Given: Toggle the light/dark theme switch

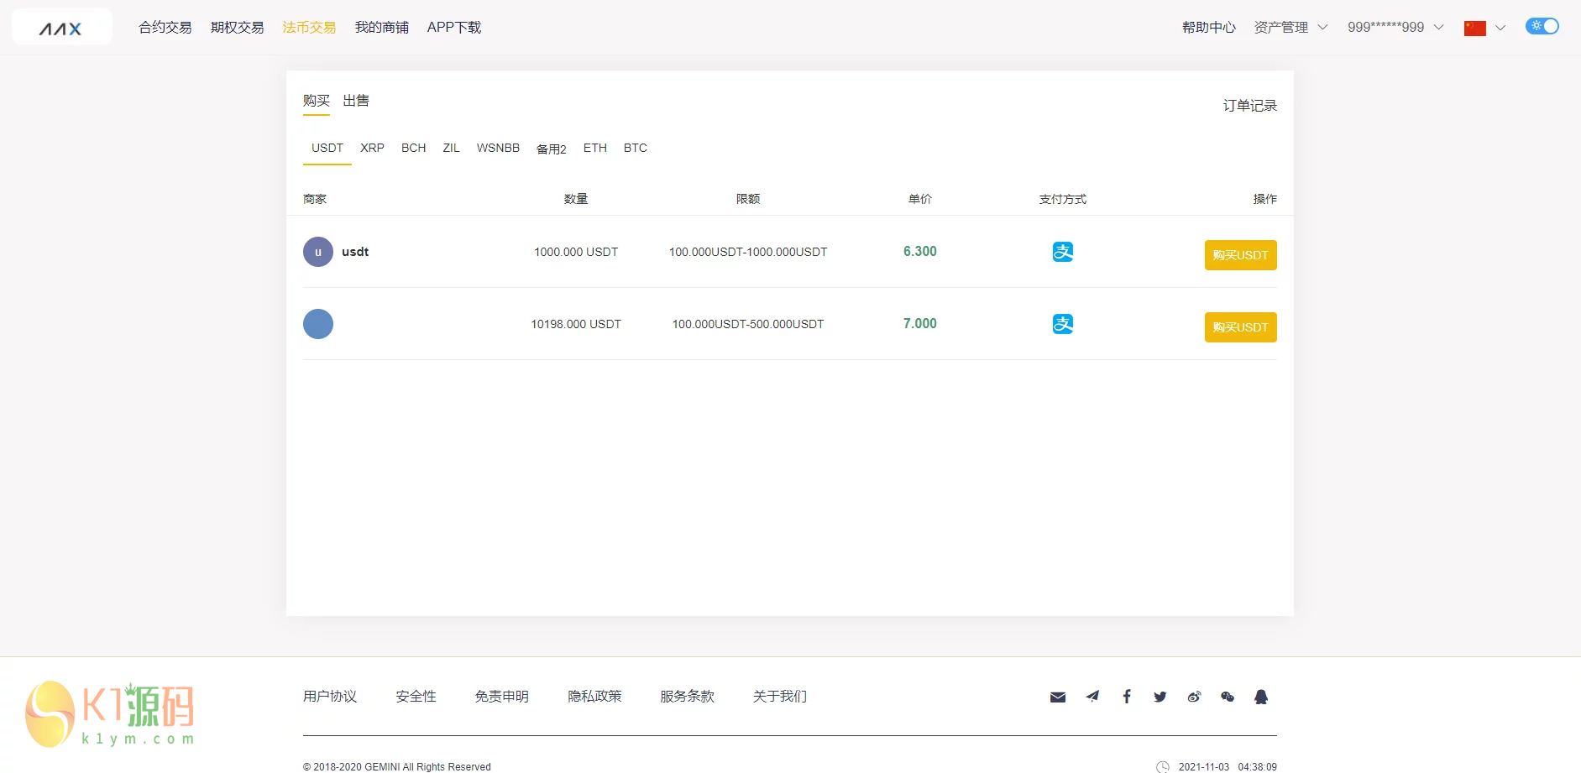Looking at the screenshot, I should 1542,26.
